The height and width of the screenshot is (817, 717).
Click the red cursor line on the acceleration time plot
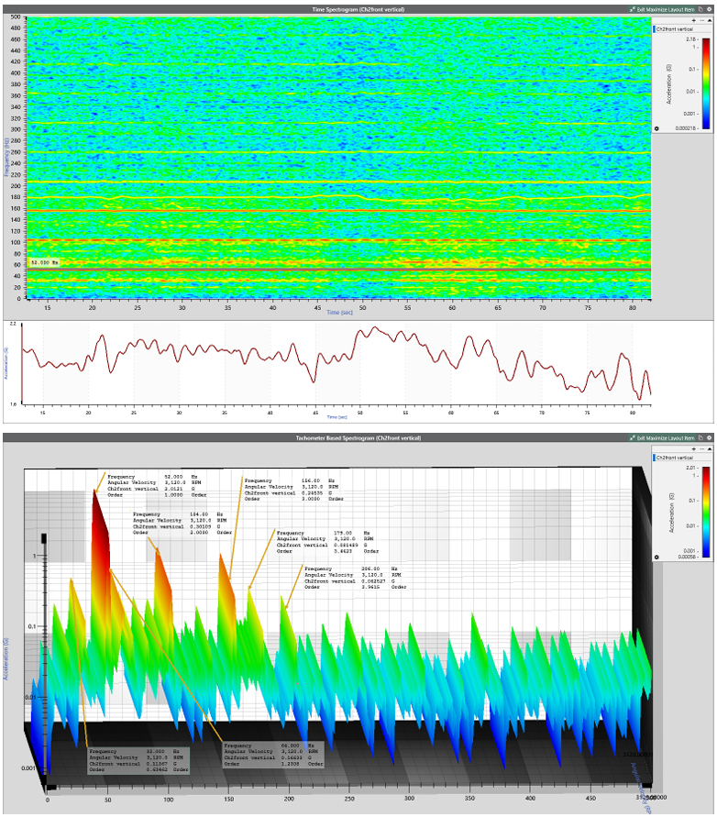[x=22, y=364]
